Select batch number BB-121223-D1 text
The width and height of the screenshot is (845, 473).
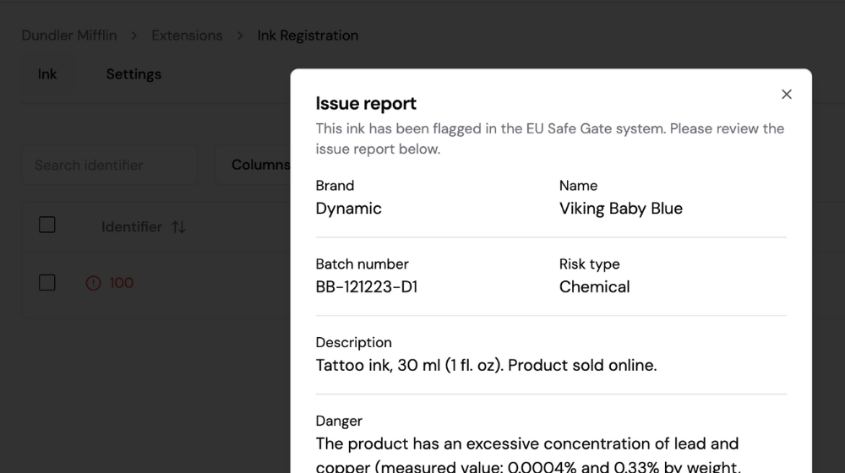tap(367, 286)
